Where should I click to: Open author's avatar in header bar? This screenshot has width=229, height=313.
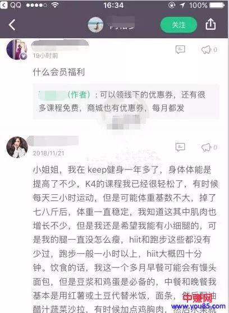pyautogui.click(x=96, y=25)
